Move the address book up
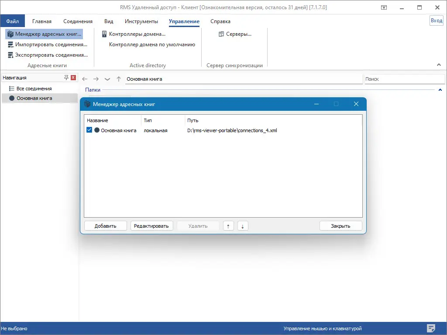Screen dimensions: 447x335 (228, 226)
